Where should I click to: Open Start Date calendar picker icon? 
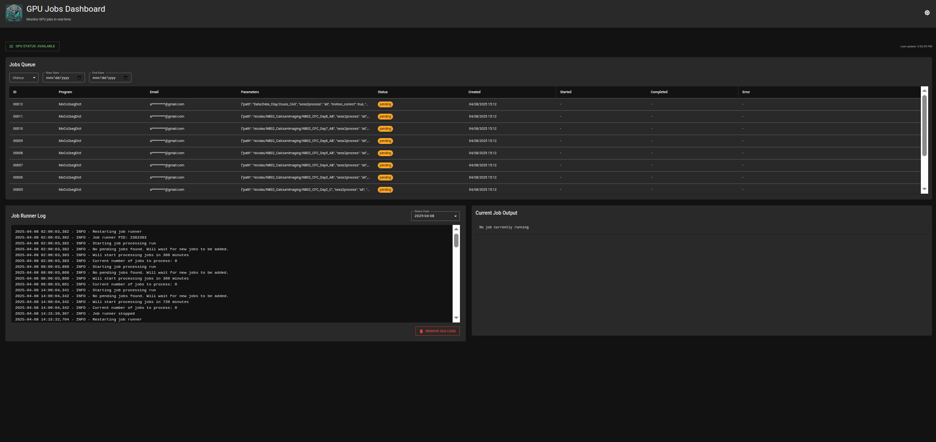pyautogui.click(x=79, y=78)
